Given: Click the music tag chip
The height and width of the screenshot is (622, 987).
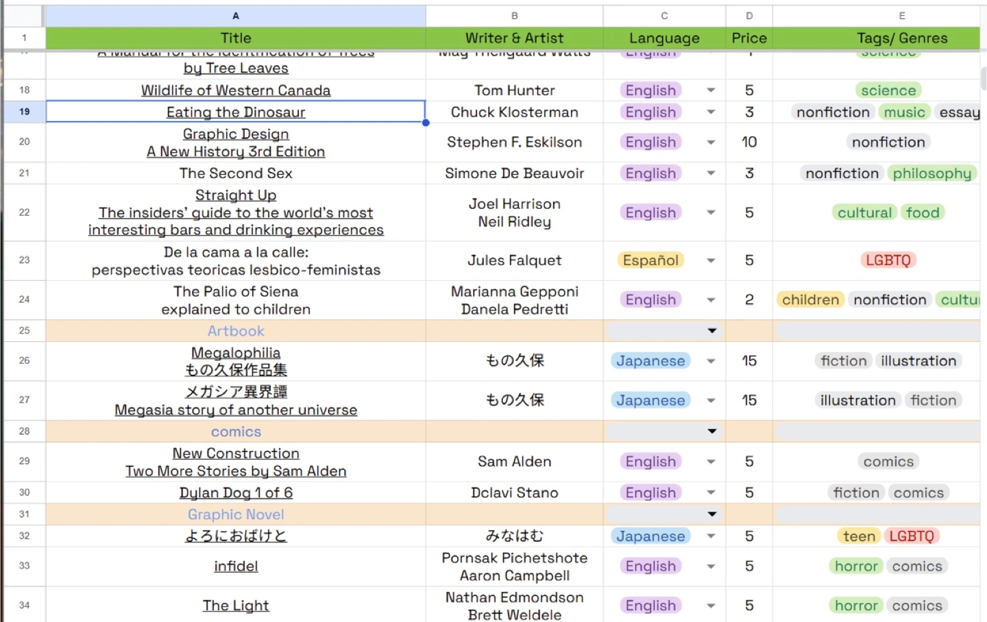Looking at the screenshot, I should pos(904,112).
